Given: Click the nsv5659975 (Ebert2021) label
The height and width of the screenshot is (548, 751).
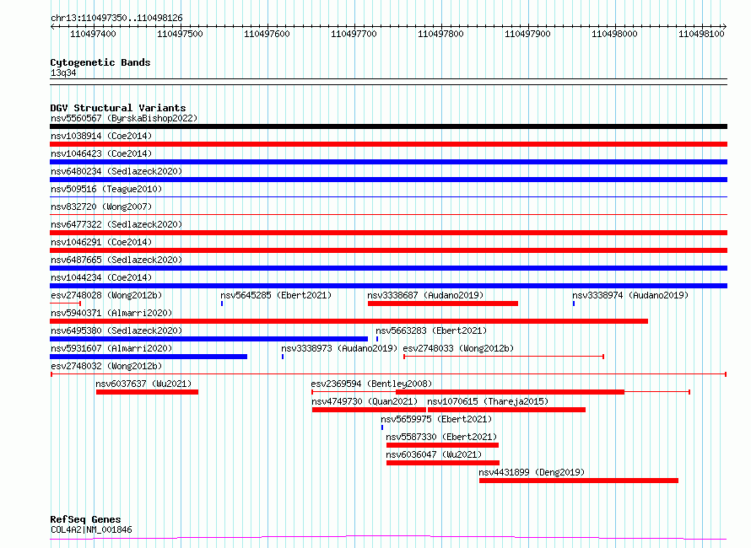Looking at the screenshot, I should pos(436,419).
